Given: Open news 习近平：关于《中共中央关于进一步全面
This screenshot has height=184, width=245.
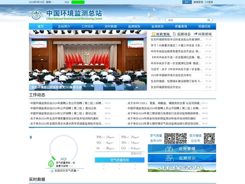Looking at the screenshot, I should 176,69.
